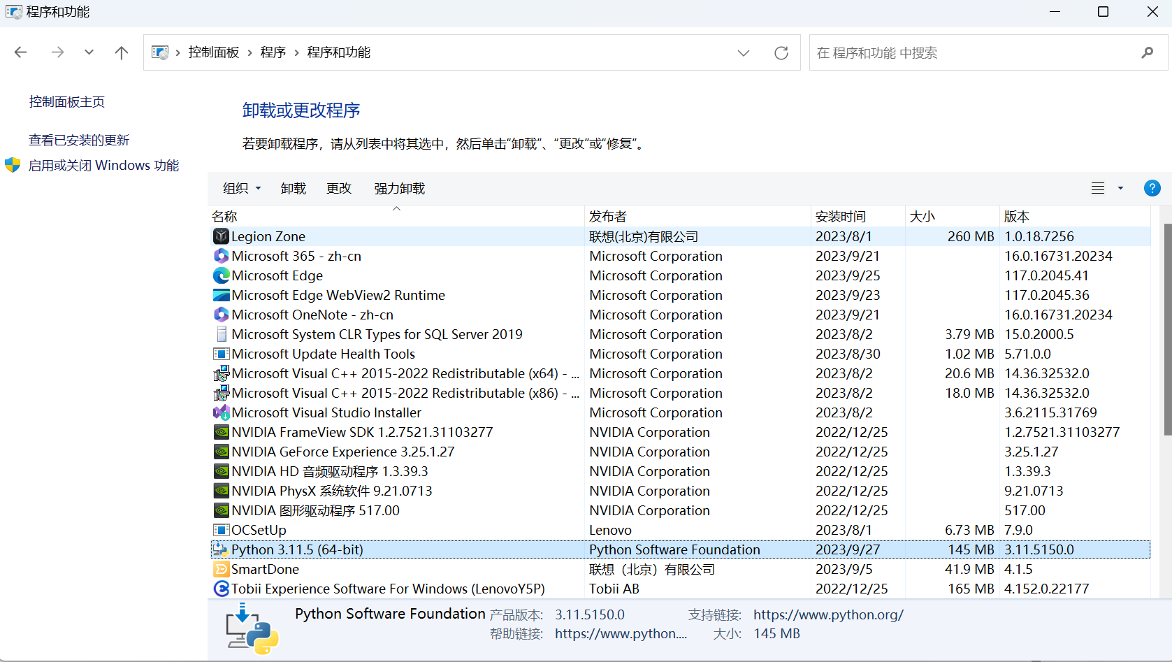Click the Python 3.11.5 row icon
This screenshot has width=1172, height=662.
(221, 549)
